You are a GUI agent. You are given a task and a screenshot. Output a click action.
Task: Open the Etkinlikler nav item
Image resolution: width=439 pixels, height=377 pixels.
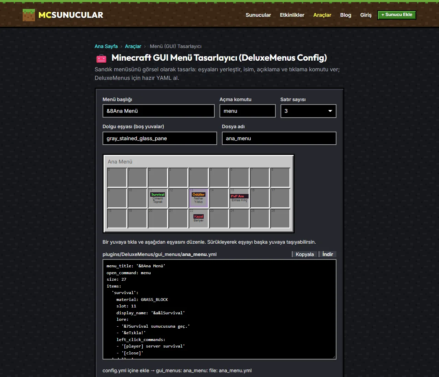click(x=292, y=15)
